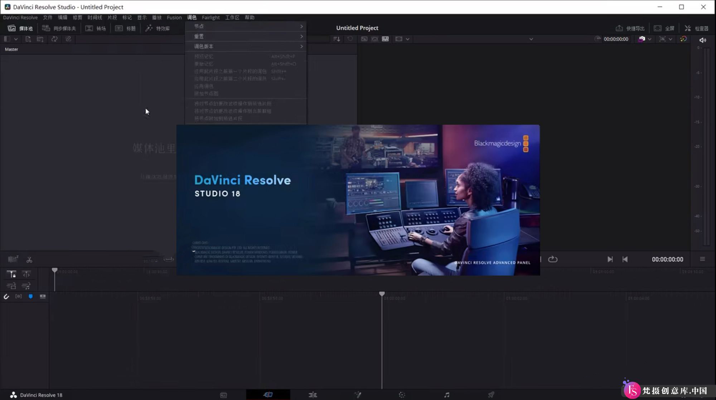716x400 pixels.
Task: Open the 工作区 Workspace menu
Action: [x=232, y=18]
